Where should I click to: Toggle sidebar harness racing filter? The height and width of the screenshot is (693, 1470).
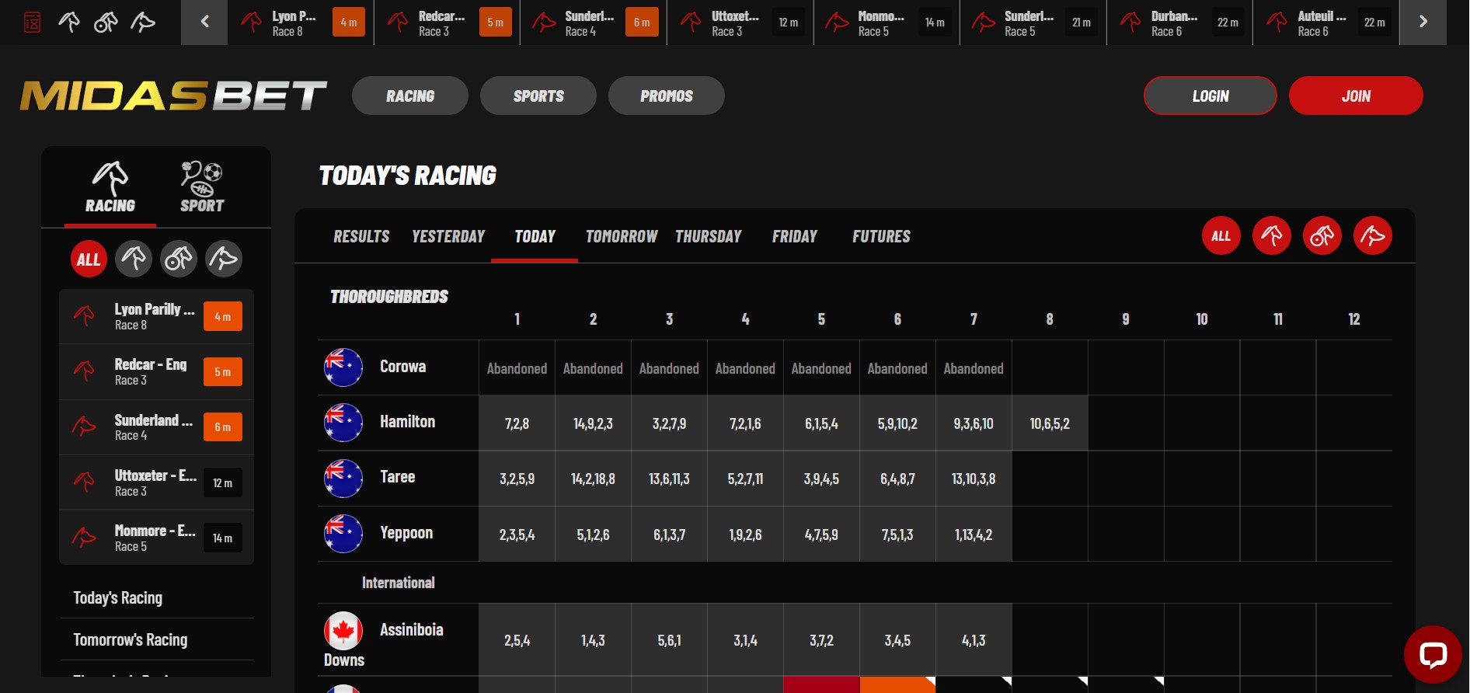click(179, 259)
